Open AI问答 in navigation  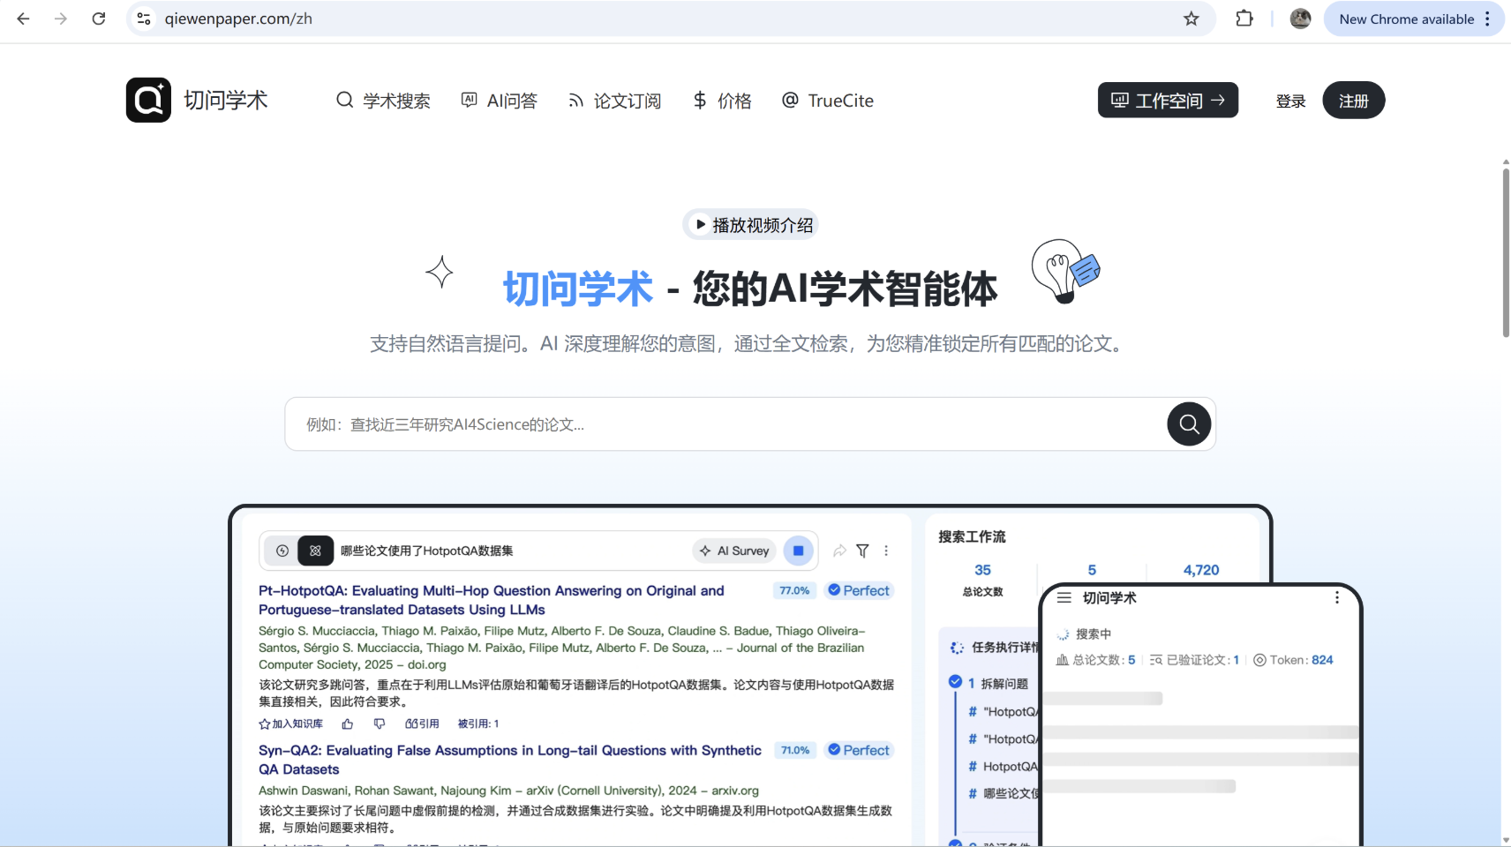[500, 101]
